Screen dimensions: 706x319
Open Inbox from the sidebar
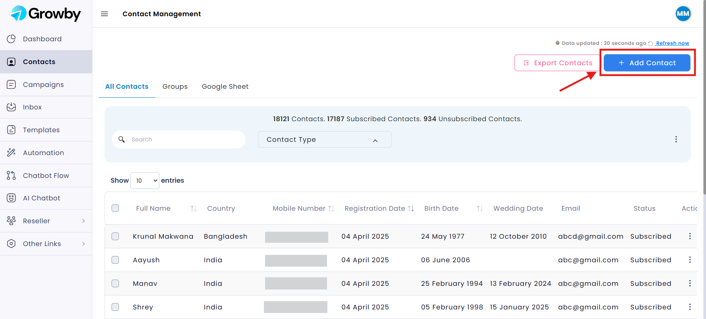tap(32, 107)
